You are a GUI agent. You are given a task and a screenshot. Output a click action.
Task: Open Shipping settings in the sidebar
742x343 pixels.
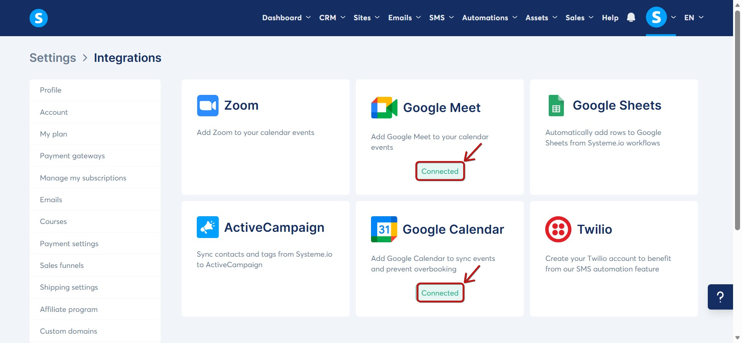[x=95, y=287]
